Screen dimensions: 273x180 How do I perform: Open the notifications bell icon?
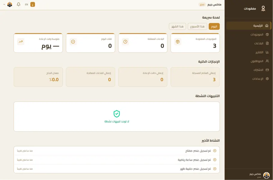coord(19,4)
